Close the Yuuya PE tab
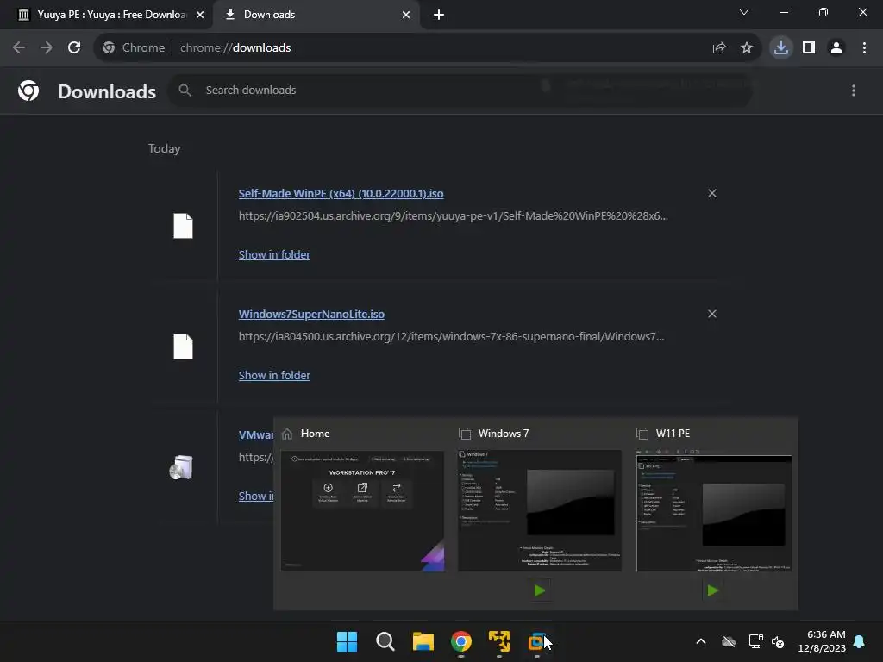 click(200, 15)
